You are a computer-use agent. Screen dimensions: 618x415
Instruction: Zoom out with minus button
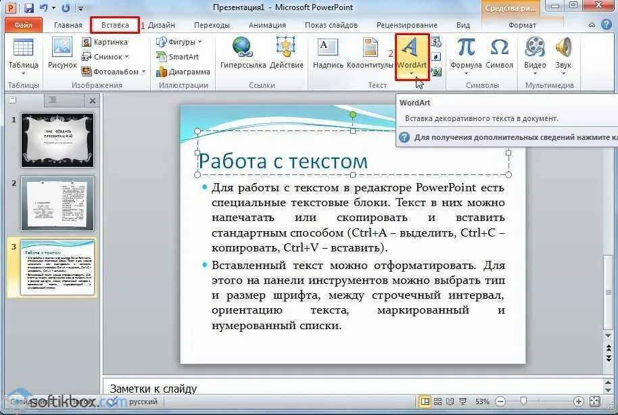pyautogui.click(x=500, y=401)
